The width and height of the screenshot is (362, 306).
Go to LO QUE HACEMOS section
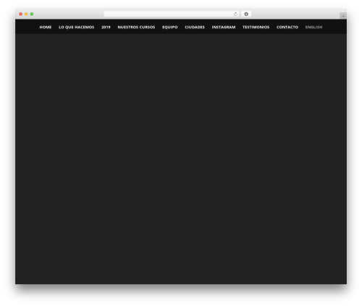(77, 27)
